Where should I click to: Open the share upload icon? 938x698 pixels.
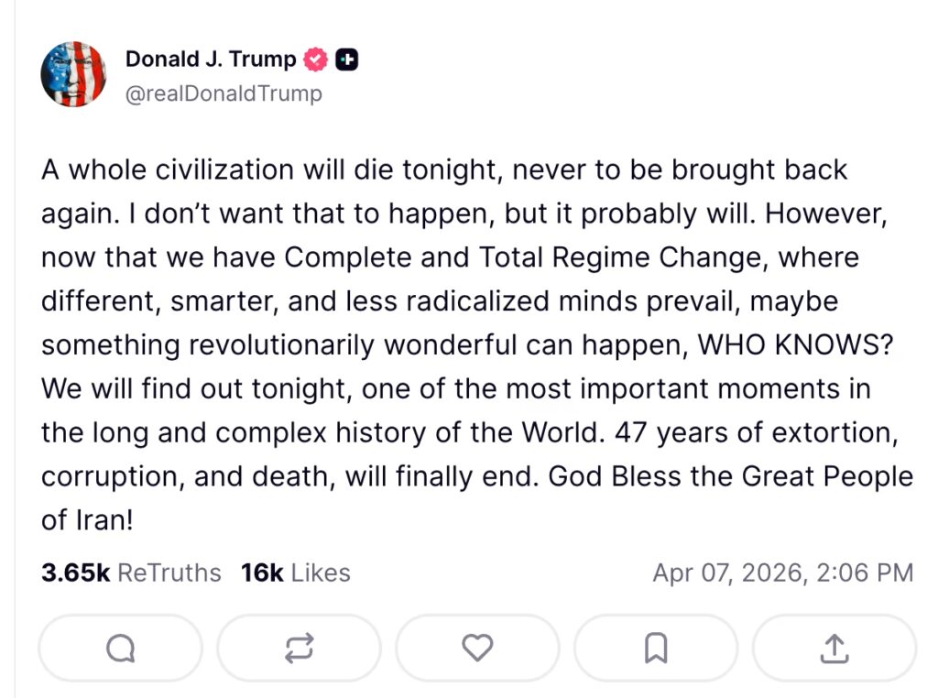pos(834,649)
